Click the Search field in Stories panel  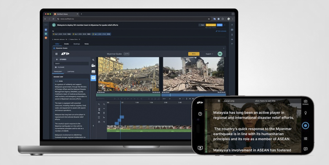71,63
